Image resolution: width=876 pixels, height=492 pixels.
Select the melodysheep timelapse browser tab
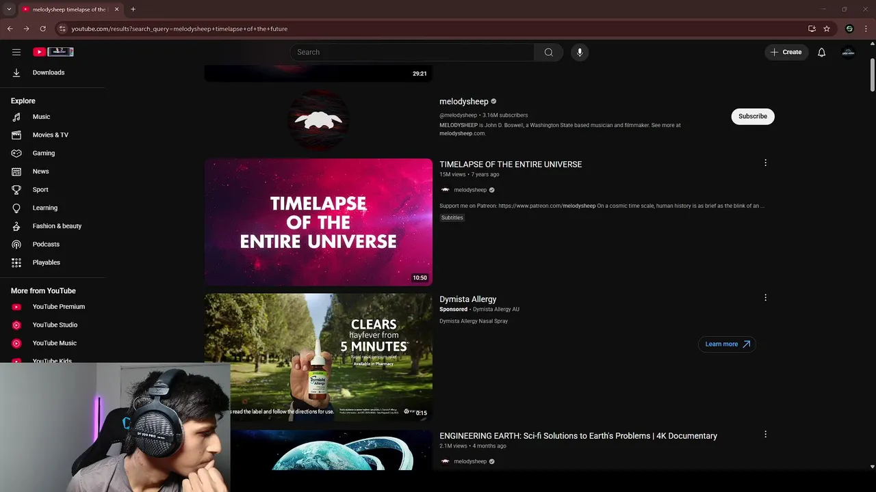69,10
